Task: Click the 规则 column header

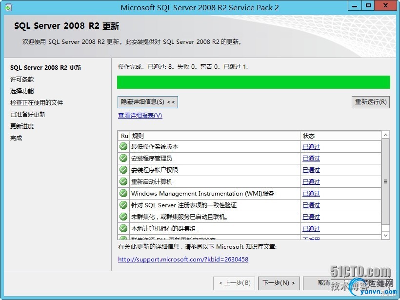Action: (215, 136)
